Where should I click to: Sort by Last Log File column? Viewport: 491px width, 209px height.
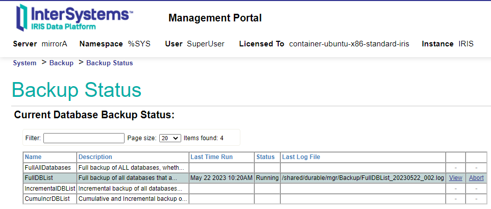pyautogui.click(x=301, y=157)
